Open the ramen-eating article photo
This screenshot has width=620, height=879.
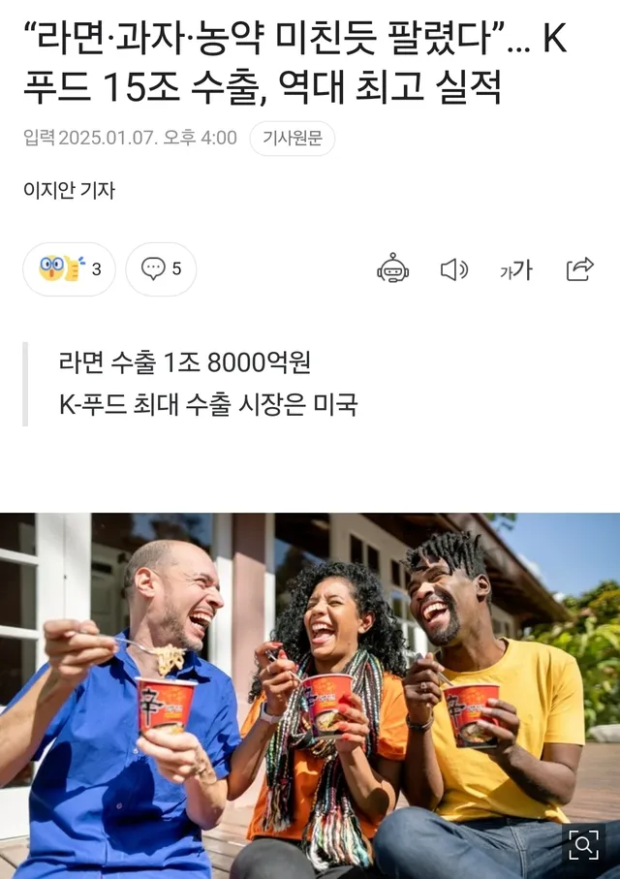[310, 696]
